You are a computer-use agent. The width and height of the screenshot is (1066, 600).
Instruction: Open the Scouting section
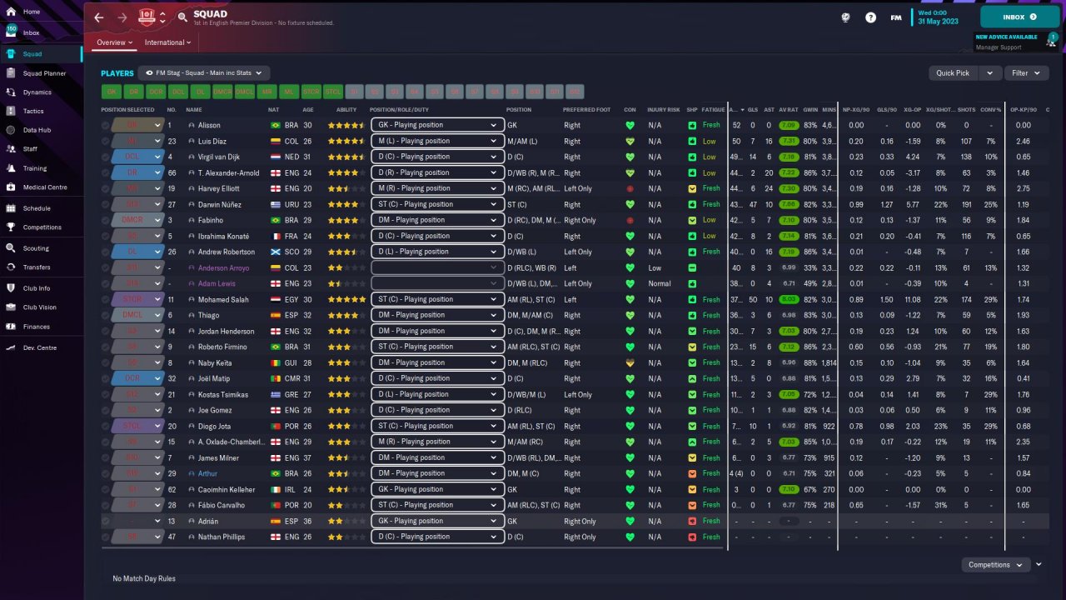[x=36, y=248]
